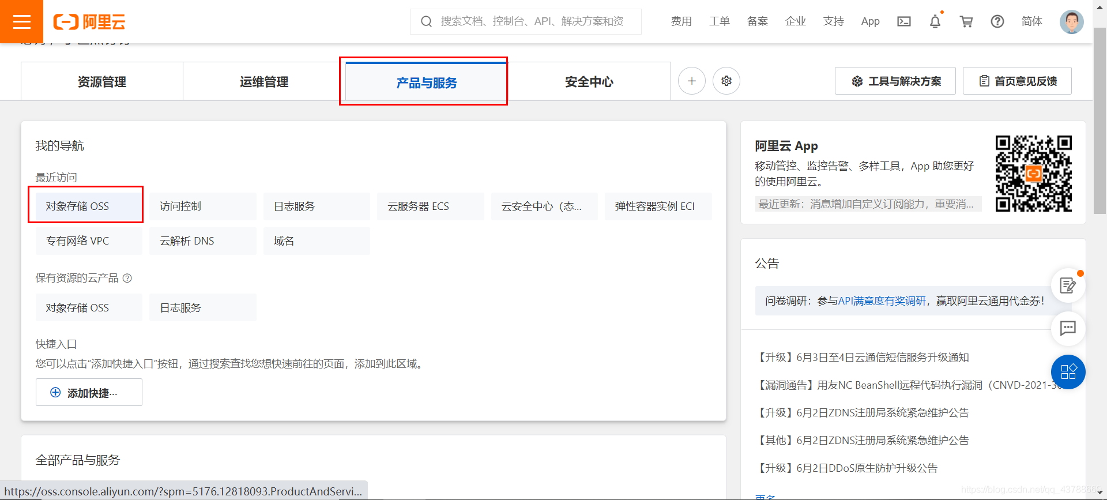This screenshot has width=1107, height=500.
Task: Open 日志服务 in recent visits
Action: pos(317,206)
